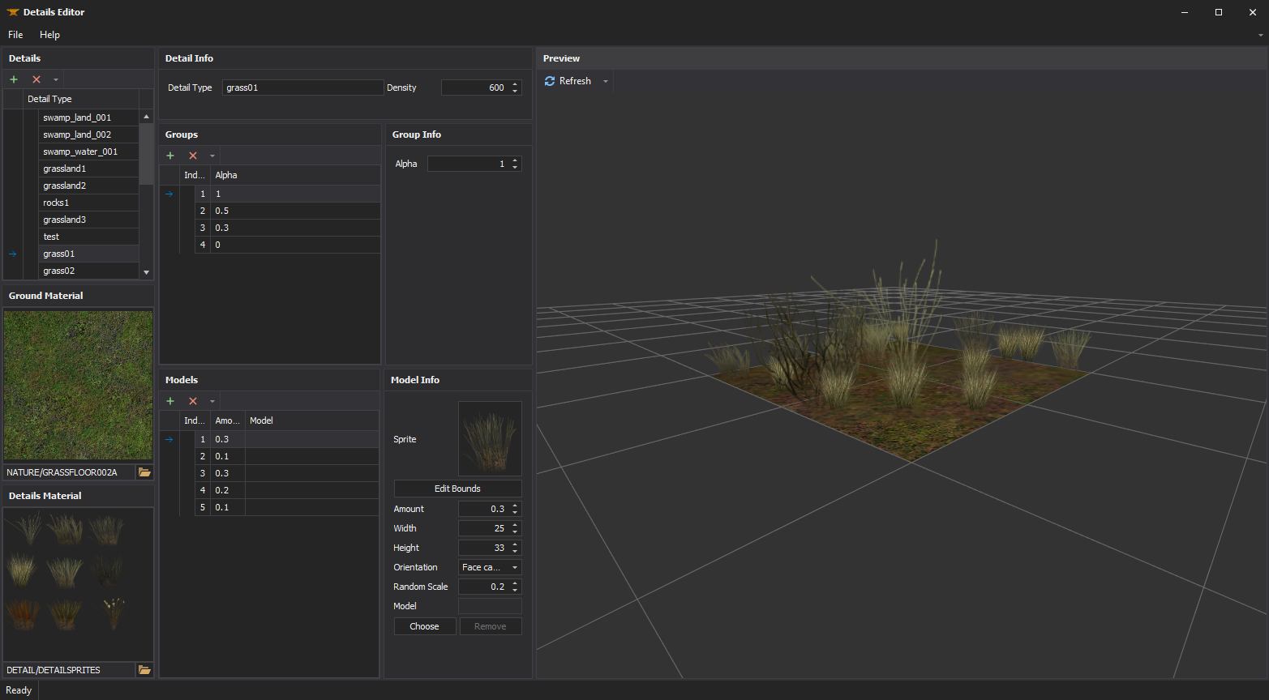The width and height of the screenshot is (1269, 700).
Task: Open the Details toolbar overflow arrow
Action: [x=56, y=79]
